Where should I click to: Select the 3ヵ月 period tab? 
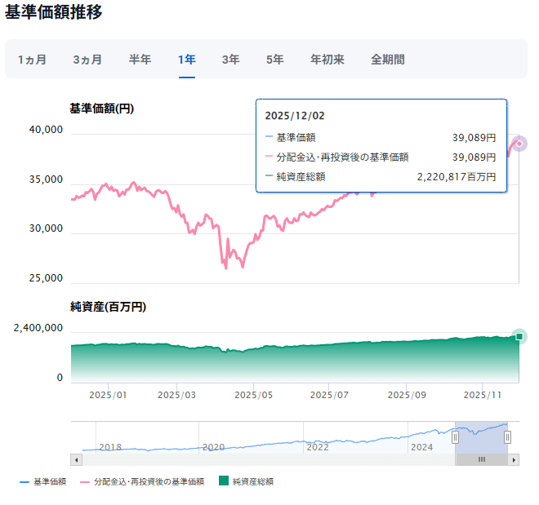87,60
